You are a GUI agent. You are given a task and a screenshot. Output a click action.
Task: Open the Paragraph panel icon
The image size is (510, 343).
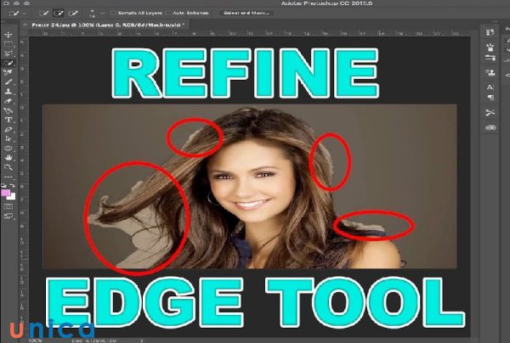[490, 97]
